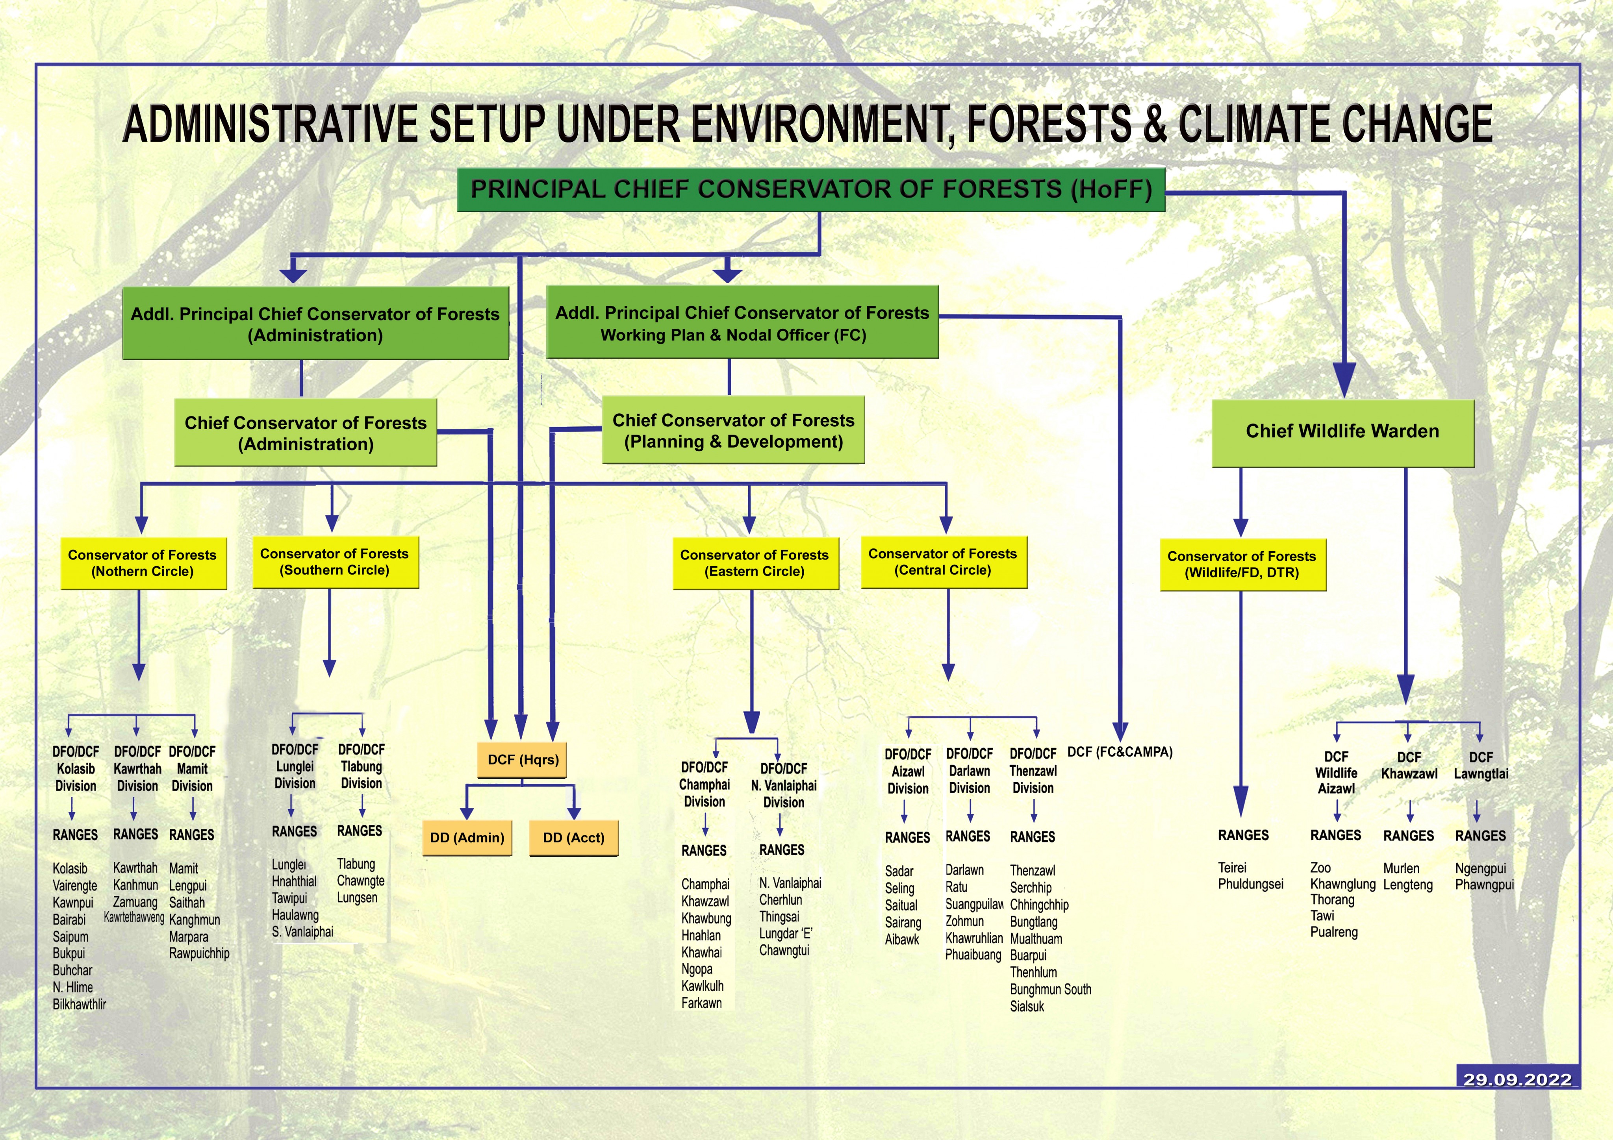Click the S. Vanlaiphai range entry
1613x1140 pixels.
point(303,932)
